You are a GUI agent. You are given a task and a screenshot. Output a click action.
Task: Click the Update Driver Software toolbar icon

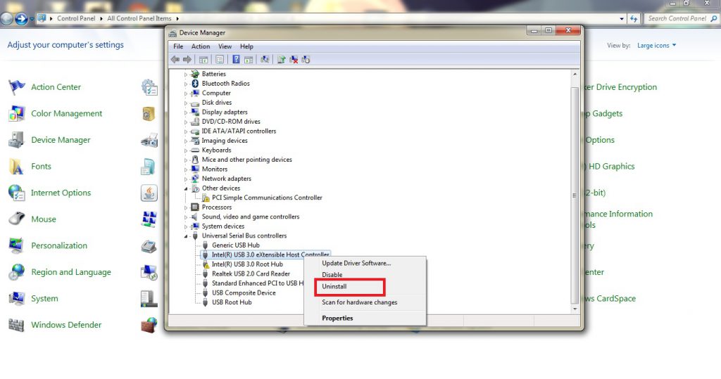pos(281,60)
